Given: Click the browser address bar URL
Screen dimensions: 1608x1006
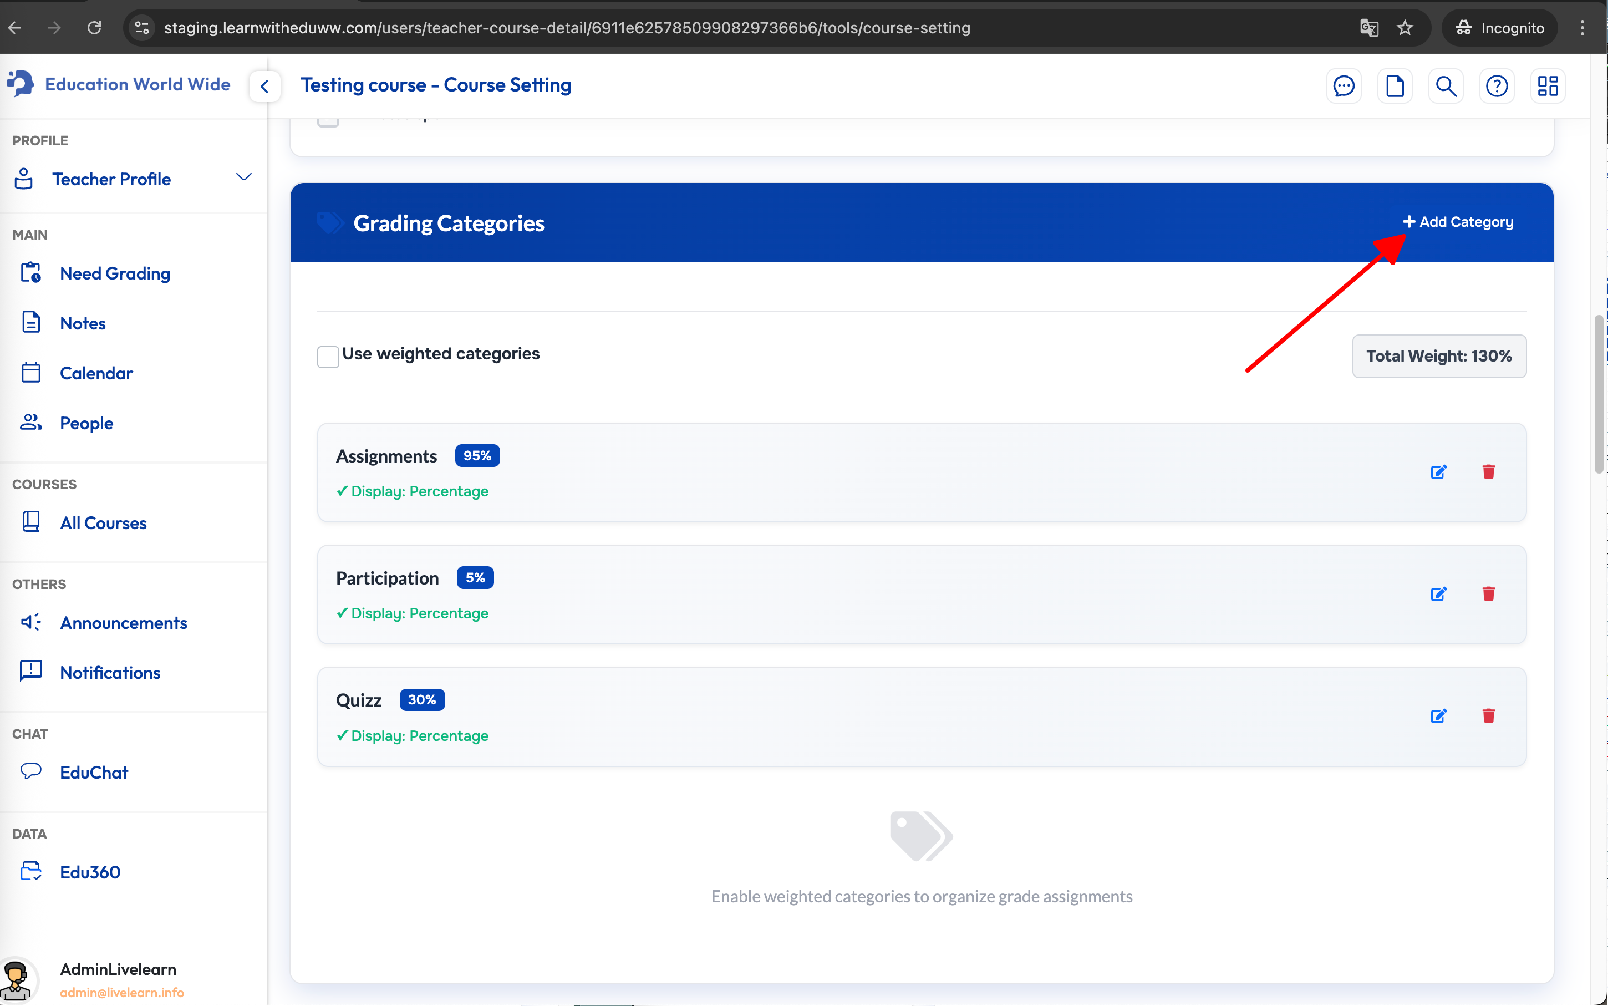Looking at the screenshot, I should (567, 28).
